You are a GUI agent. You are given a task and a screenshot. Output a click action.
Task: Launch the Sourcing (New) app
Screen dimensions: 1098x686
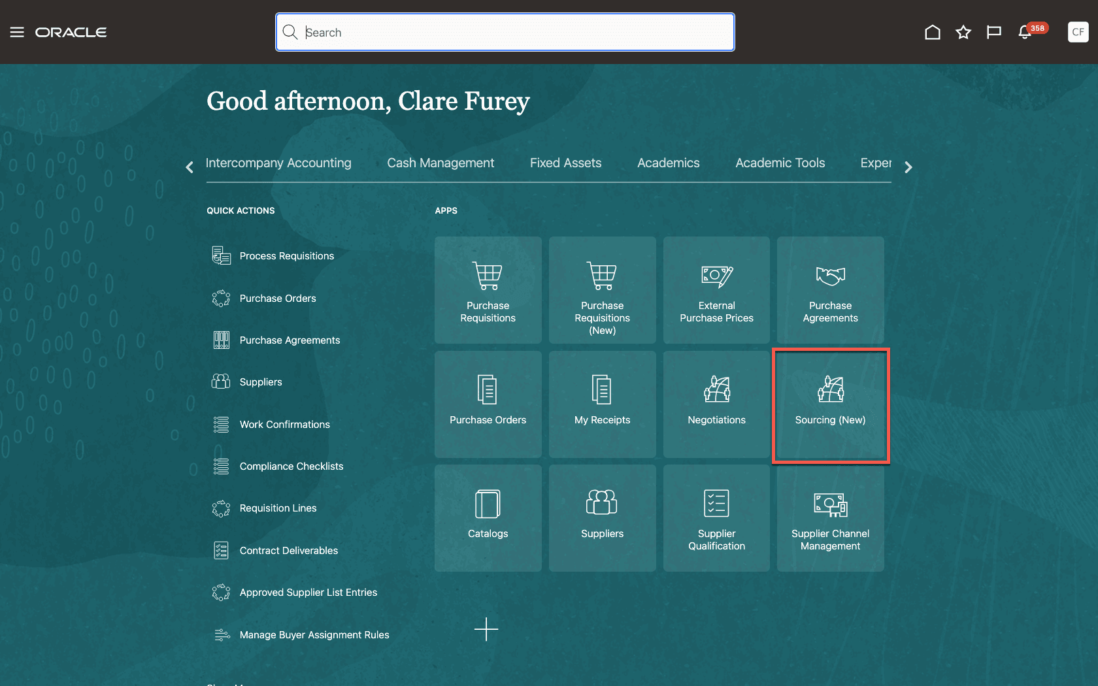coord(830,404)
